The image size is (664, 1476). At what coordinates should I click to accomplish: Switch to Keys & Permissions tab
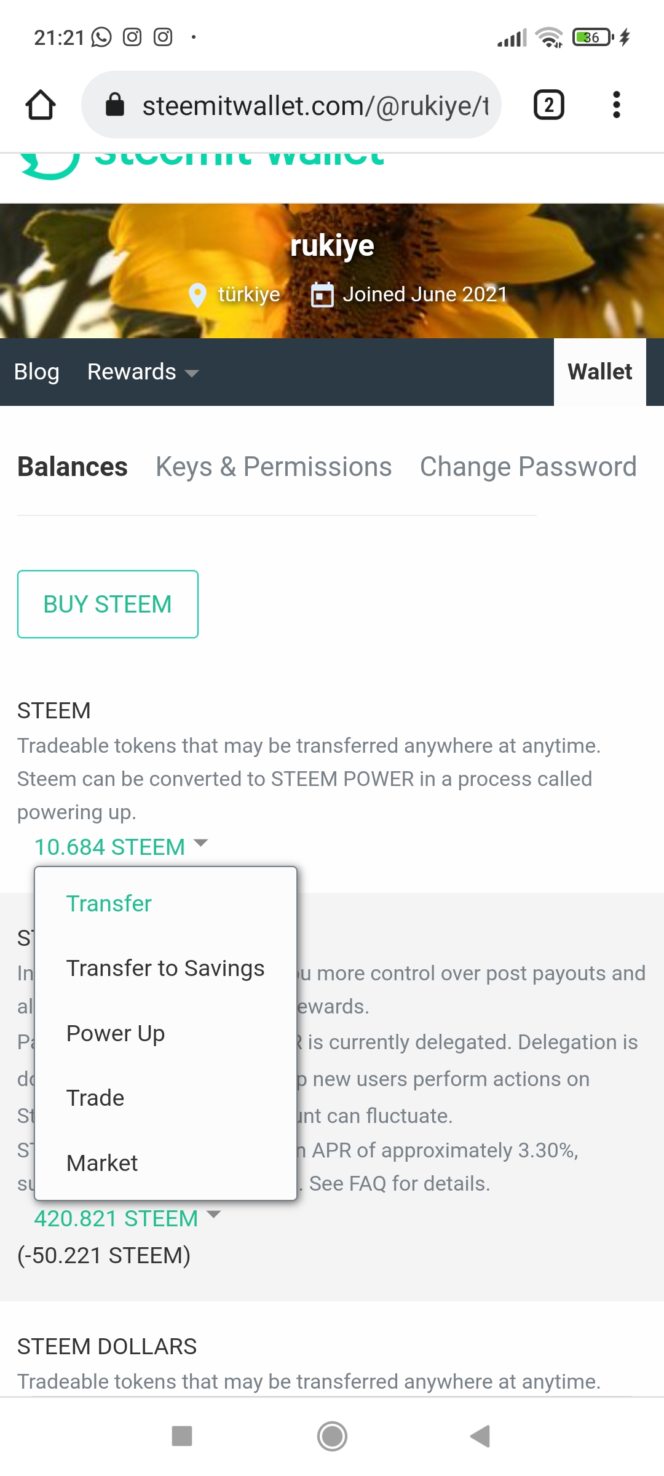(x=274, y=467)
